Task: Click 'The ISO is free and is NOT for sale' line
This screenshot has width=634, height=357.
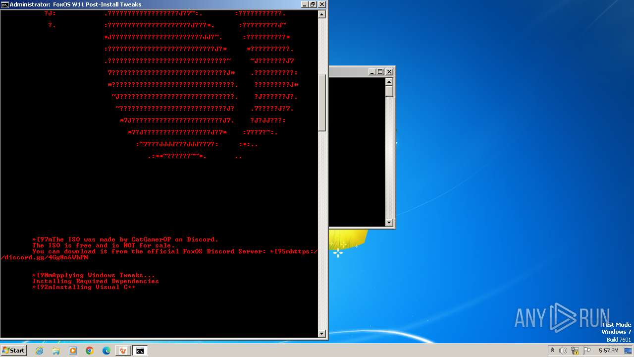Action: click(x=104, y=245)
